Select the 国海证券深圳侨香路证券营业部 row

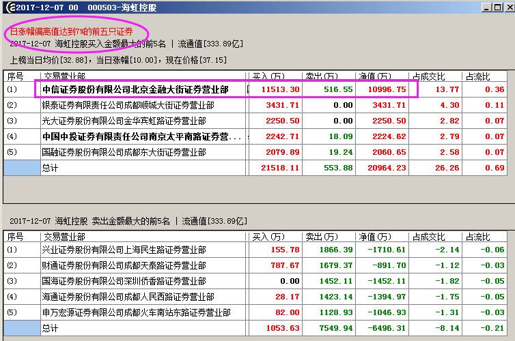coord(255,281)
